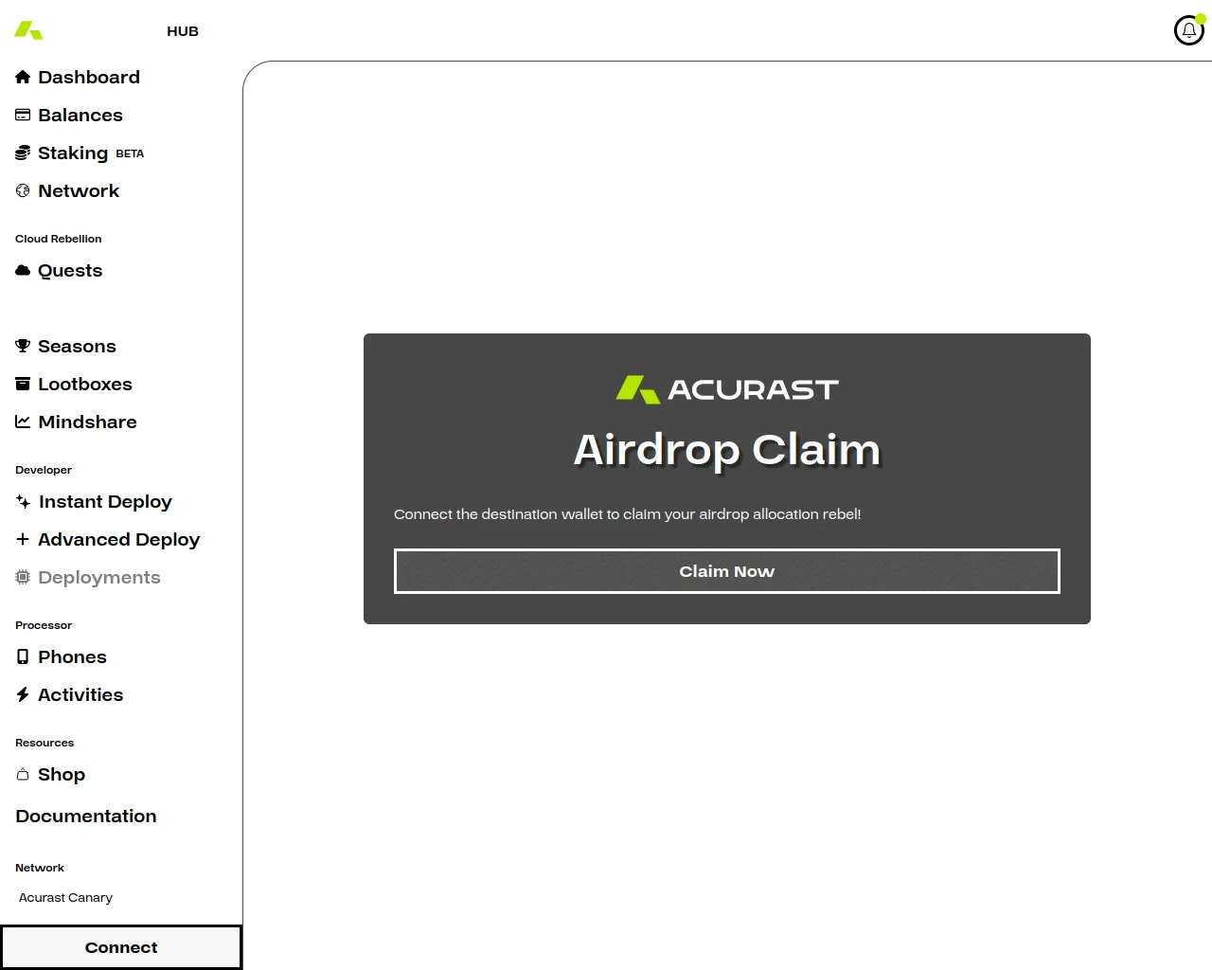The image size is (1212, 970).
Task: Click the 'Connect the destination wallet' description text
Action: point(628,514)
